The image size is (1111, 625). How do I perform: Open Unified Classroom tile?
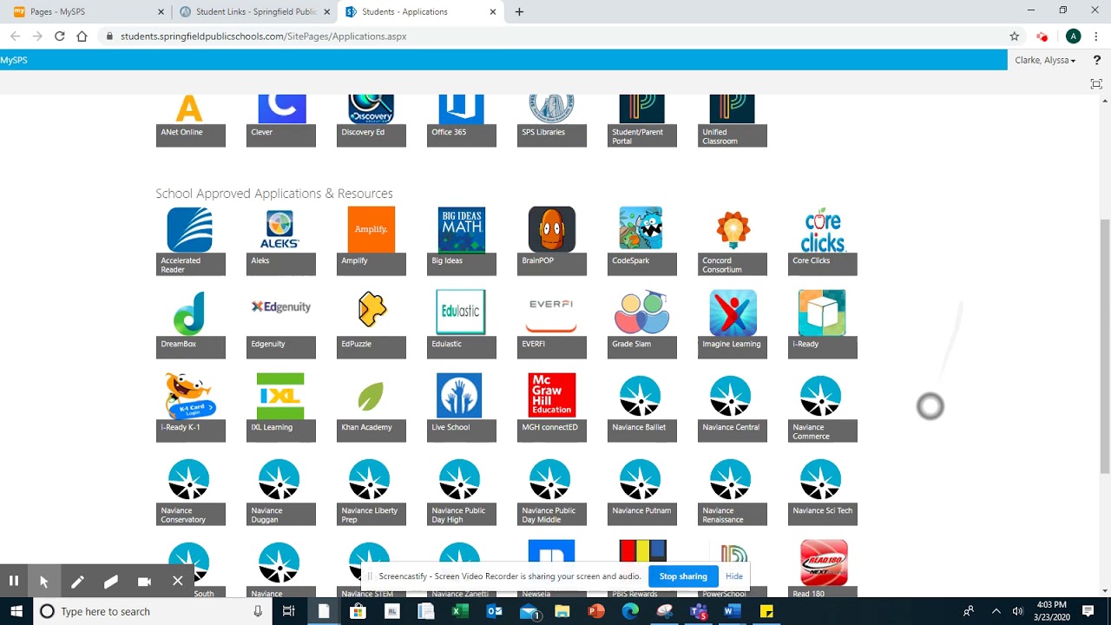point(732,121)
